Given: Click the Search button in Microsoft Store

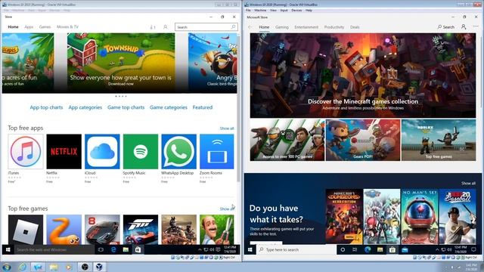Looking at the screenshot, I should click(x=446, y=27).
